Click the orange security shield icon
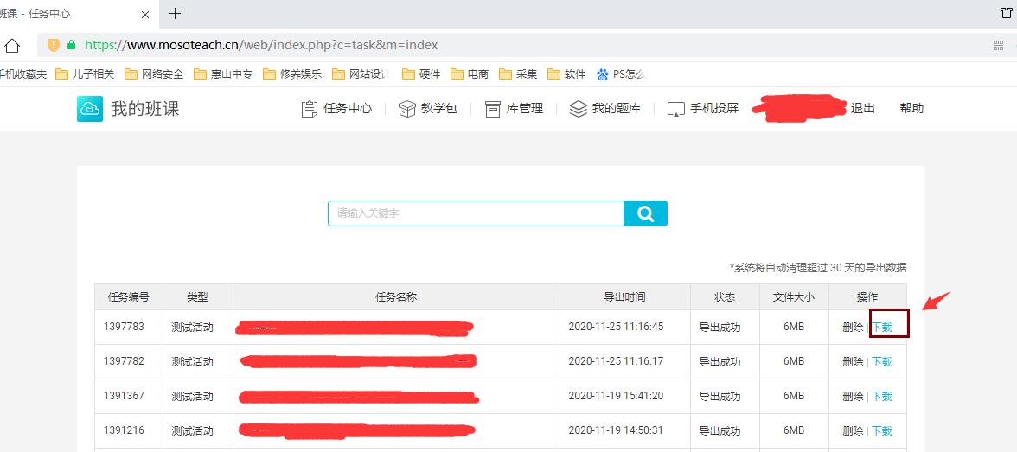The height and width of the screenshot is (452, 1017). (54, 46)
